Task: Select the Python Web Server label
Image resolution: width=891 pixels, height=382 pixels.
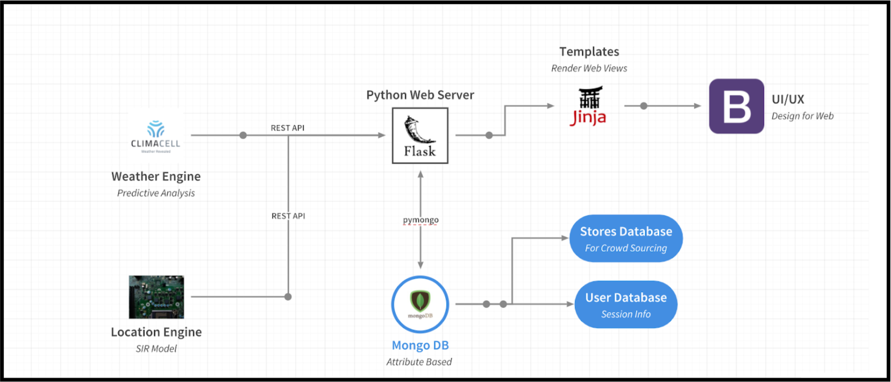Action: point(420,95)
